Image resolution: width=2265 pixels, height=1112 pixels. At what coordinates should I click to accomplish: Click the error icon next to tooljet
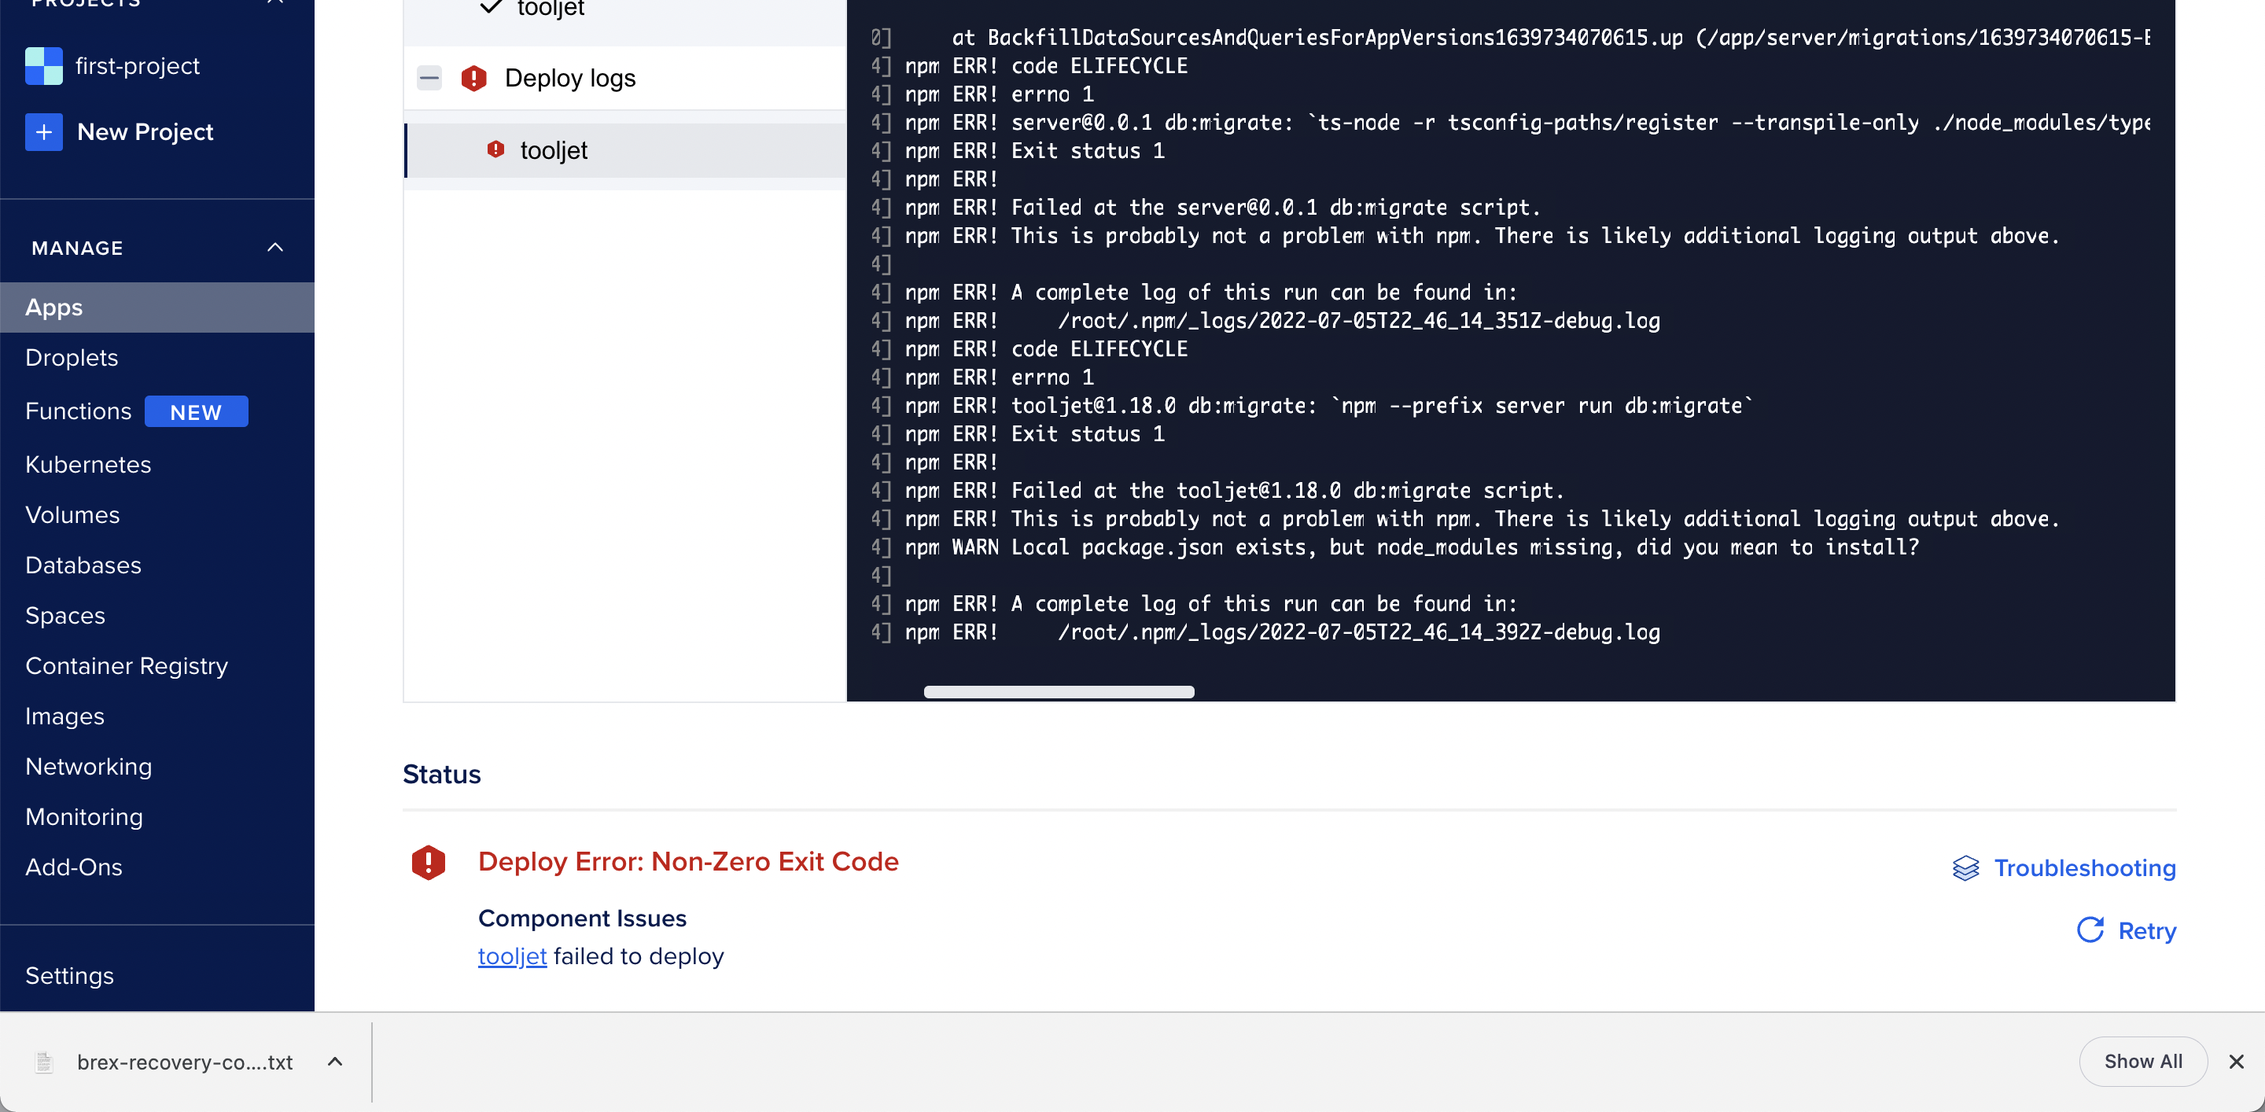pyautogui.click(x=496, y=149)
